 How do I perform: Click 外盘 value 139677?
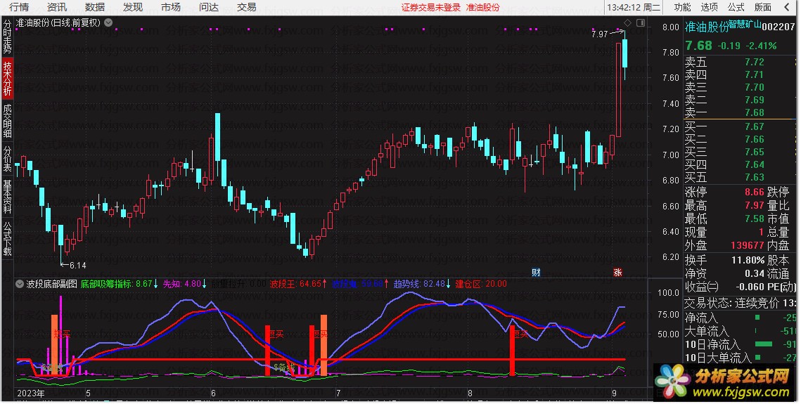tap(748, 245)
